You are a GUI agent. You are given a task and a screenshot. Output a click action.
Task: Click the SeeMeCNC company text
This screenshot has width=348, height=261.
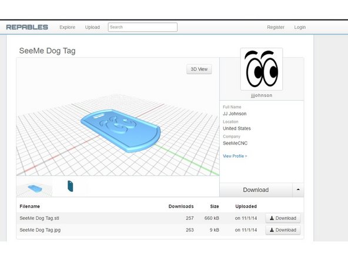(235, 143)
